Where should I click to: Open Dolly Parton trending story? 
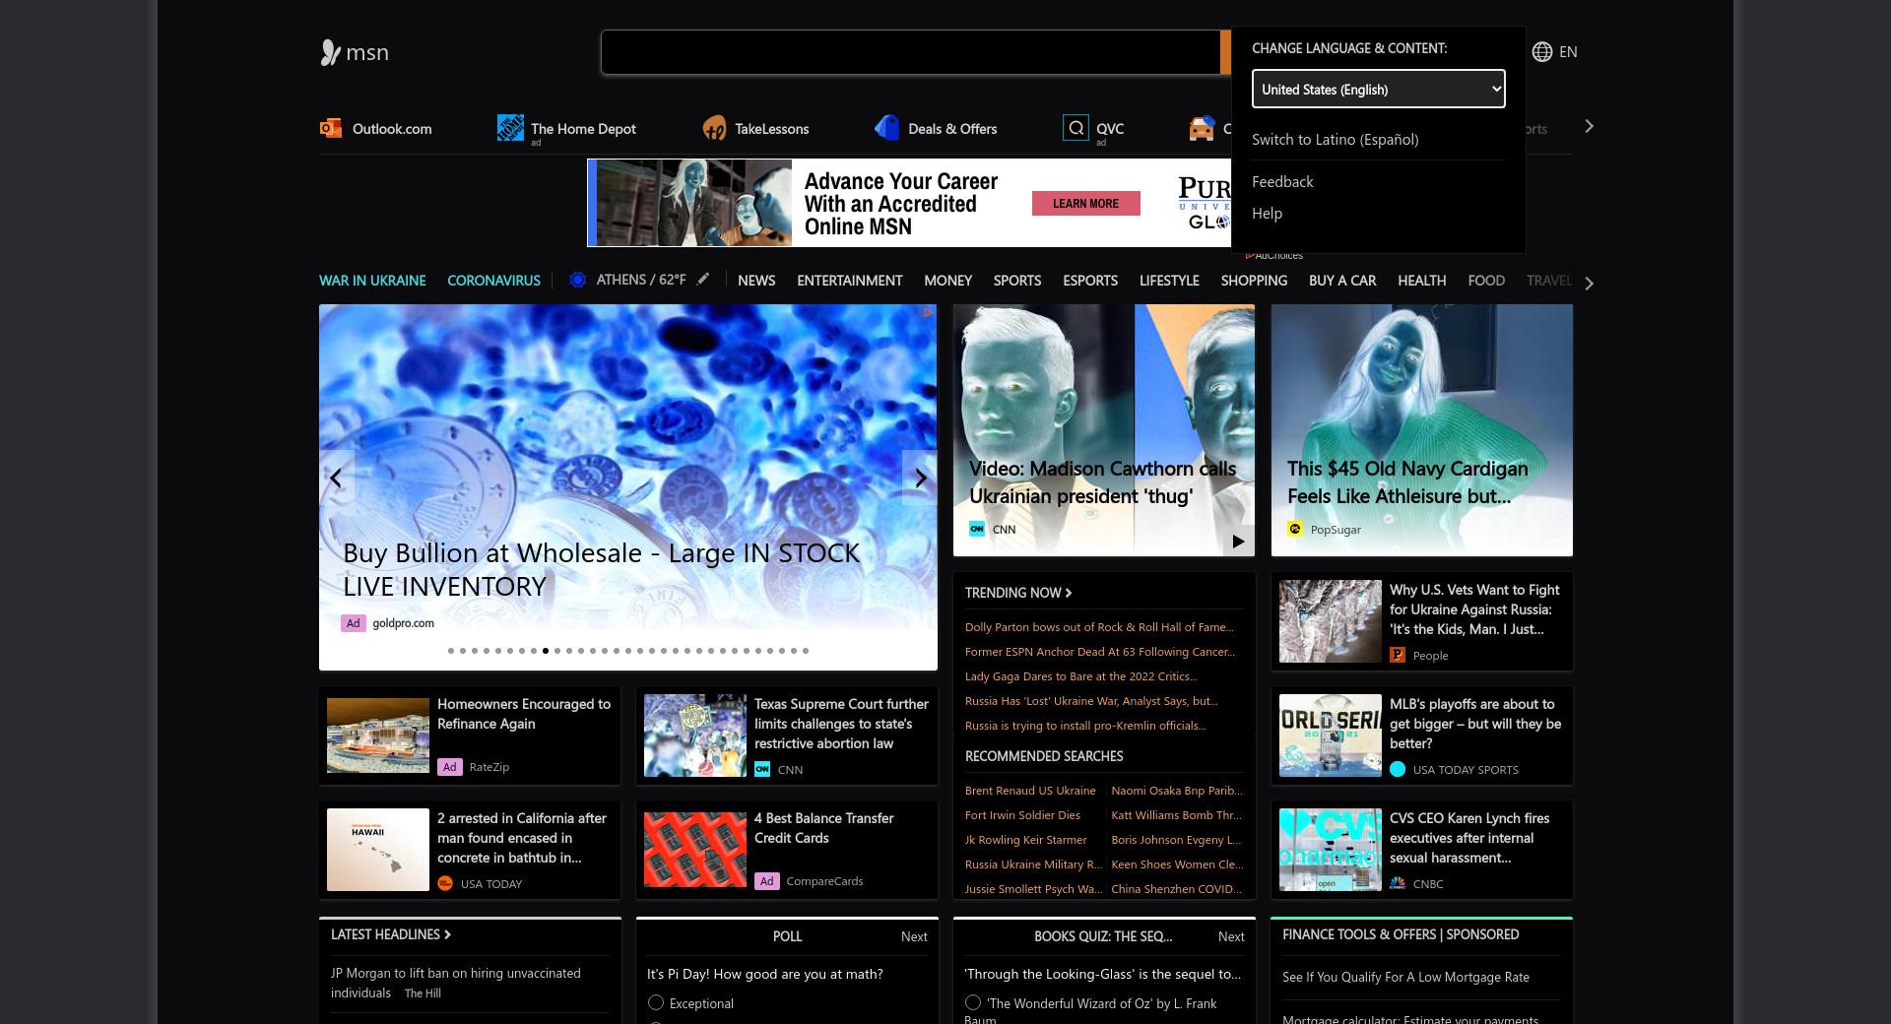[1099, 627]
